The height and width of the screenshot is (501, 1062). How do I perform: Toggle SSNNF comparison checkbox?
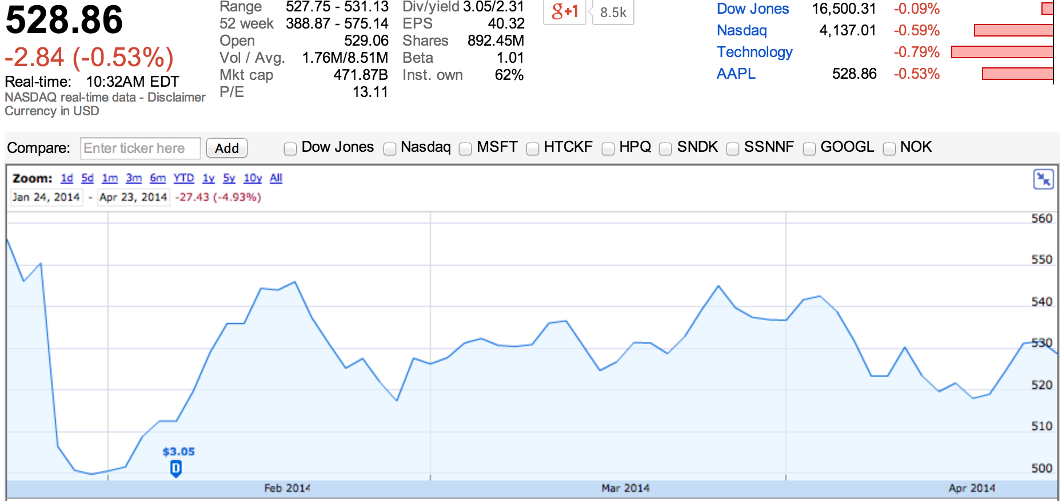(733, 148)
